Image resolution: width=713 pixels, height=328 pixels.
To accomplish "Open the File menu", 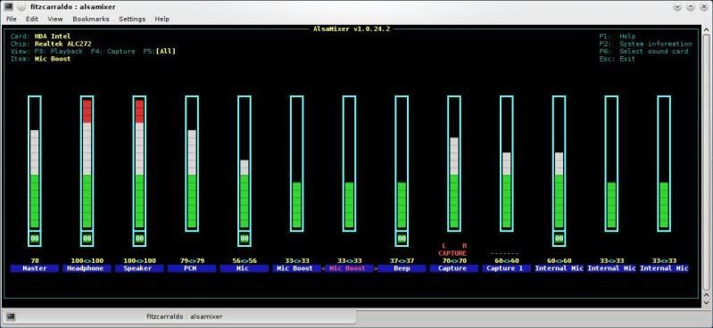I will tap(12, 19).
